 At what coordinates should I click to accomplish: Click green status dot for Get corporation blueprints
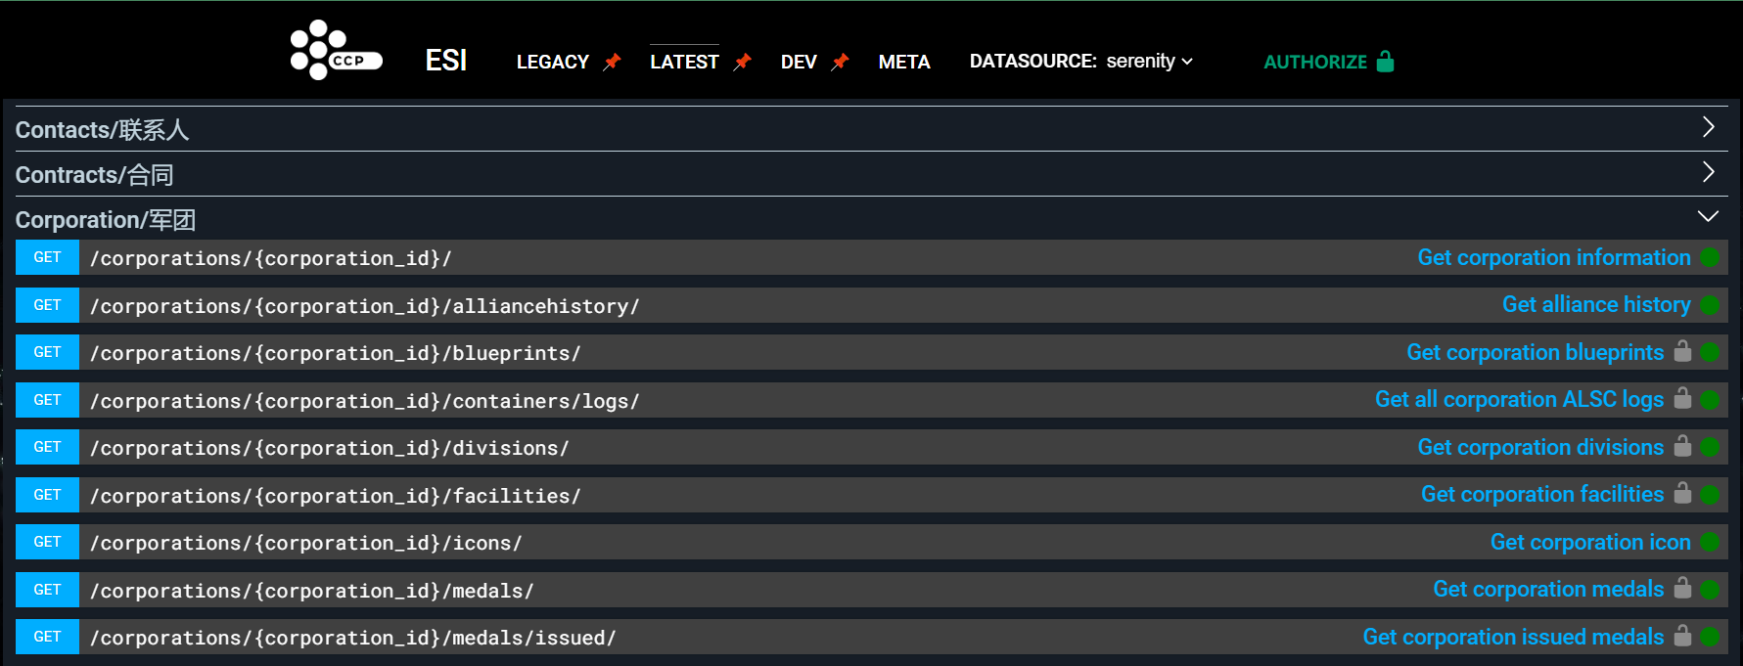click(1710, 352)
